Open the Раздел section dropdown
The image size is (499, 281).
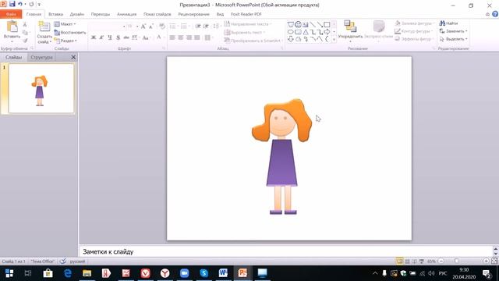tap(65, 41)
